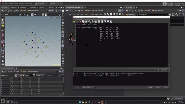Click the Chrome taskbar icon

(x=86, y=102)
